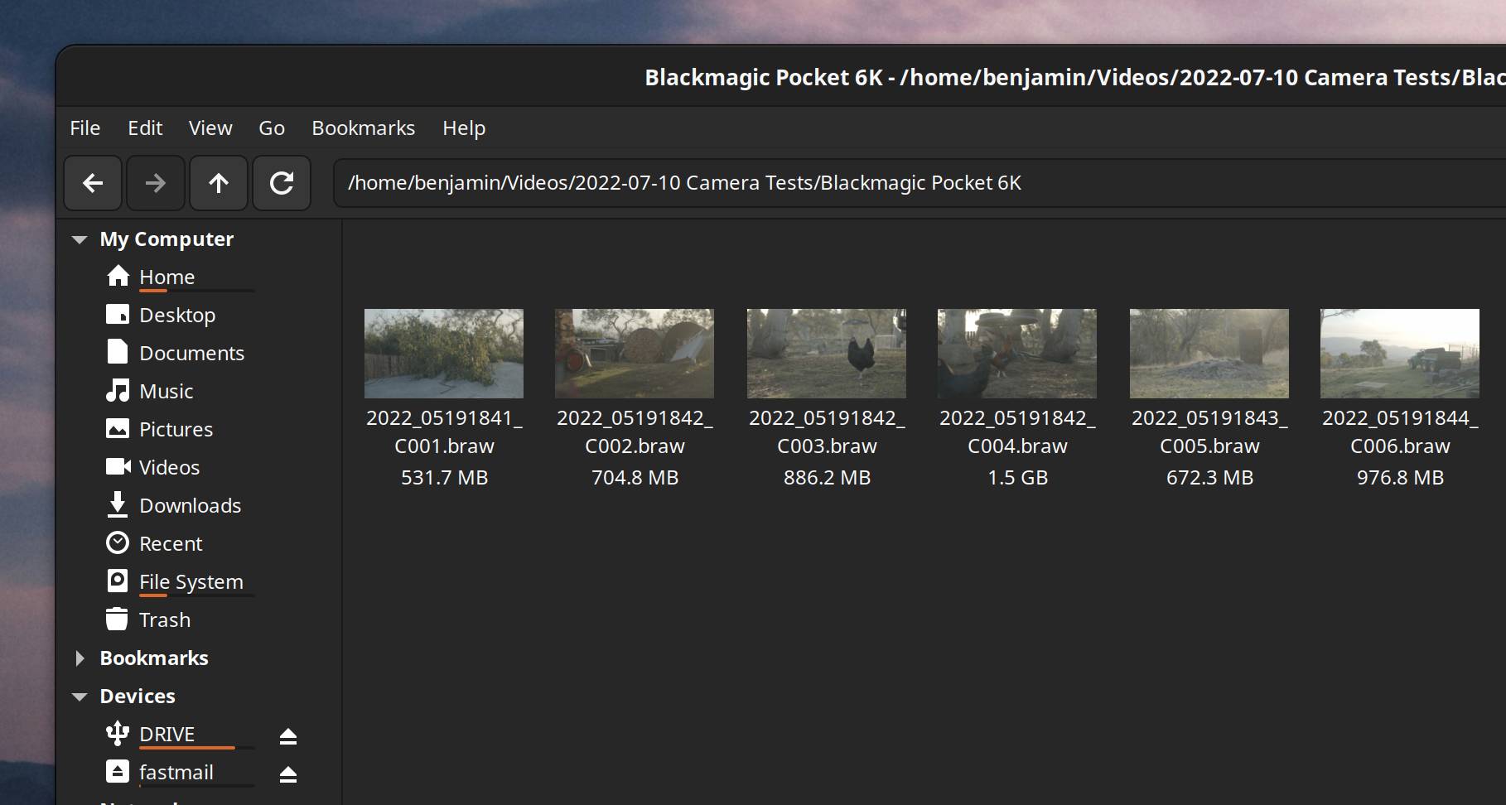This screenshot has width=1506, height=805.
Task: Select thumbnail of C003.braw chicken clip
Action: tap(827, 354)
